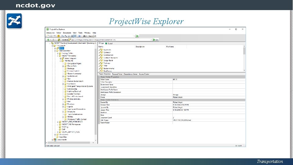Click the new document toolbar icon
The image size is (293, 165).
48,36
